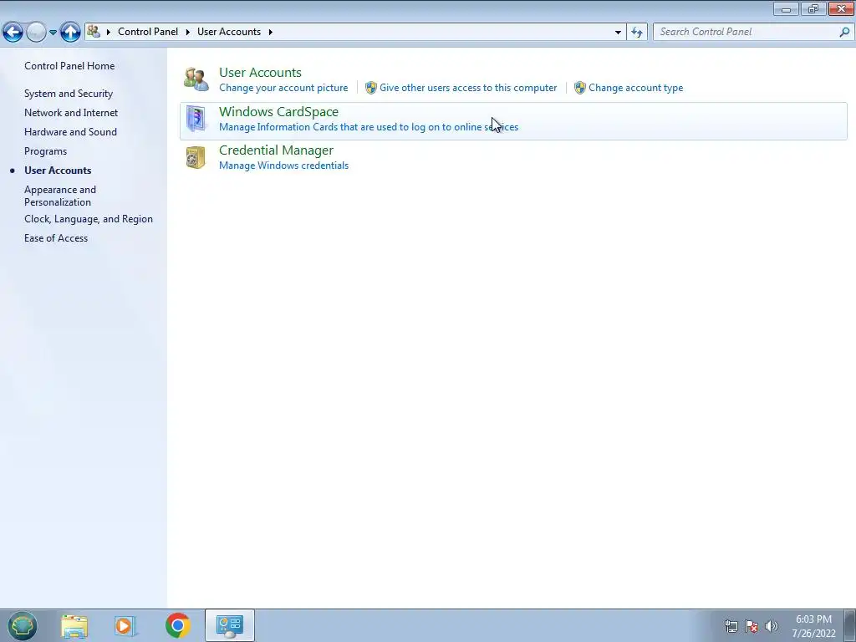Click the shield icon beside Give other users access
The image size is (856, 642).
click(x=371, y=88)
